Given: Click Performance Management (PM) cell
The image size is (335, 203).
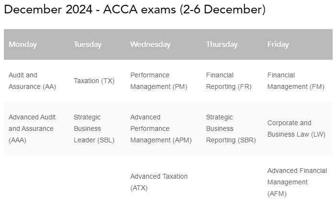Looking at the screenshot, I should click(x=159, y=81).
